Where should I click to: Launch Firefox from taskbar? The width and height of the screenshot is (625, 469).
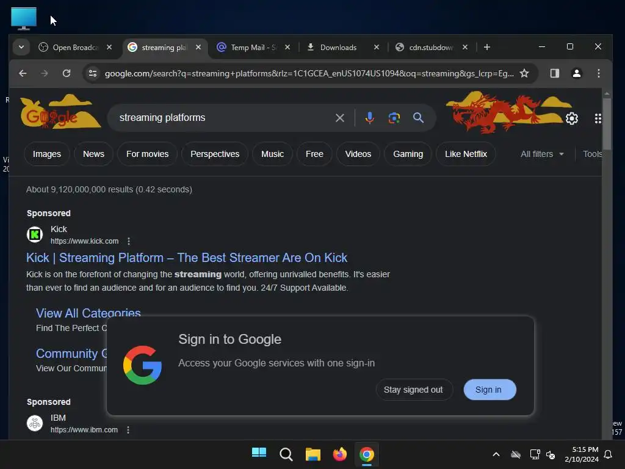tap(339, 454)
